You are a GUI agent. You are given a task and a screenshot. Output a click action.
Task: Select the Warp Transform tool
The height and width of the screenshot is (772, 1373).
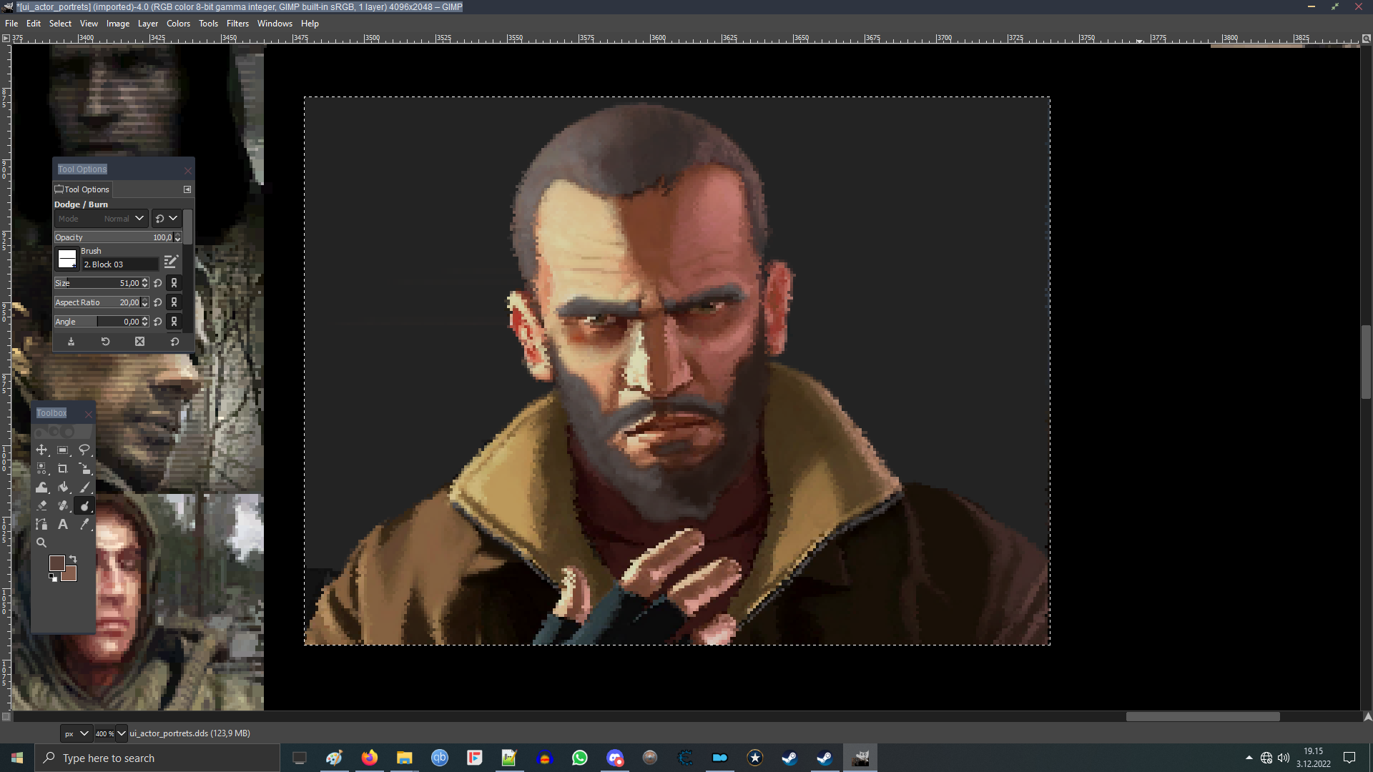(41, 487)
